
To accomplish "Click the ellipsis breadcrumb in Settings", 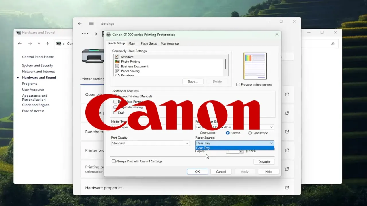I will click(x=85, y=33).
